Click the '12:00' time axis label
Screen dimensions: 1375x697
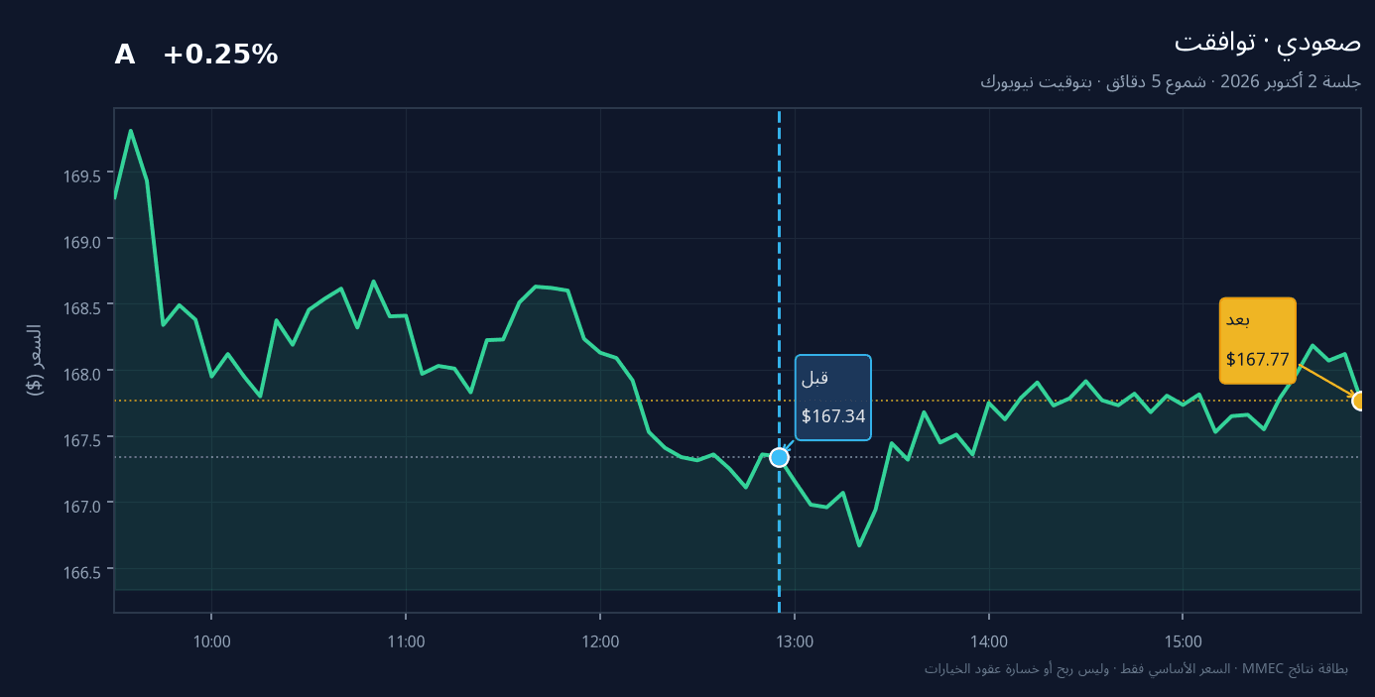(600, 641)
